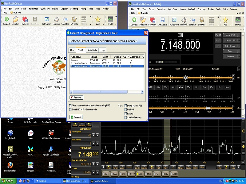Viewport: 246px width, 184px height.
Task: Open Windows Start menu
Action: tap(9, 181)
